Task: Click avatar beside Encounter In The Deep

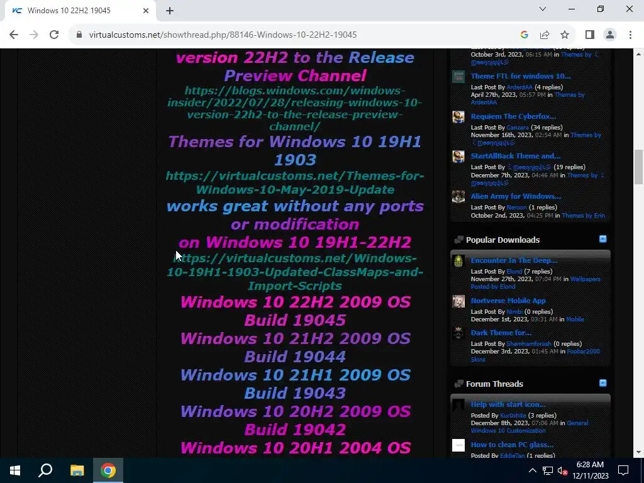Action: click(x=458, y=261)
